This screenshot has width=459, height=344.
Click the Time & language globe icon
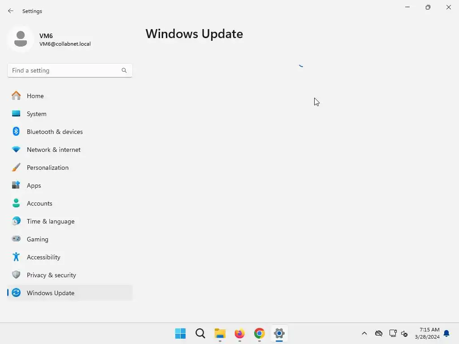click(16, 221)
